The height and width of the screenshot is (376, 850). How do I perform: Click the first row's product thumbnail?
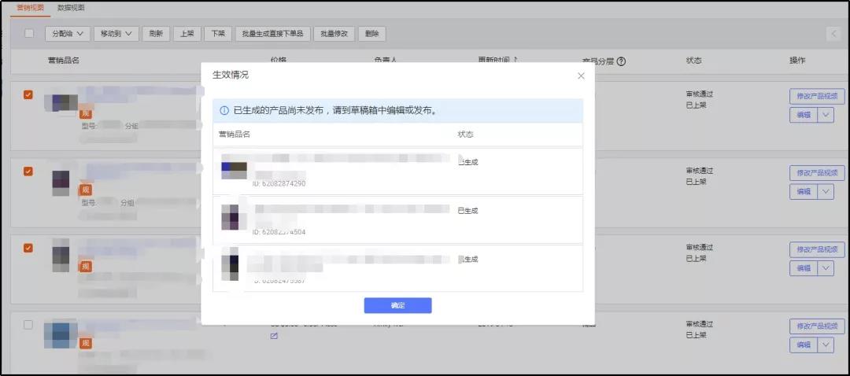[61, 102]
